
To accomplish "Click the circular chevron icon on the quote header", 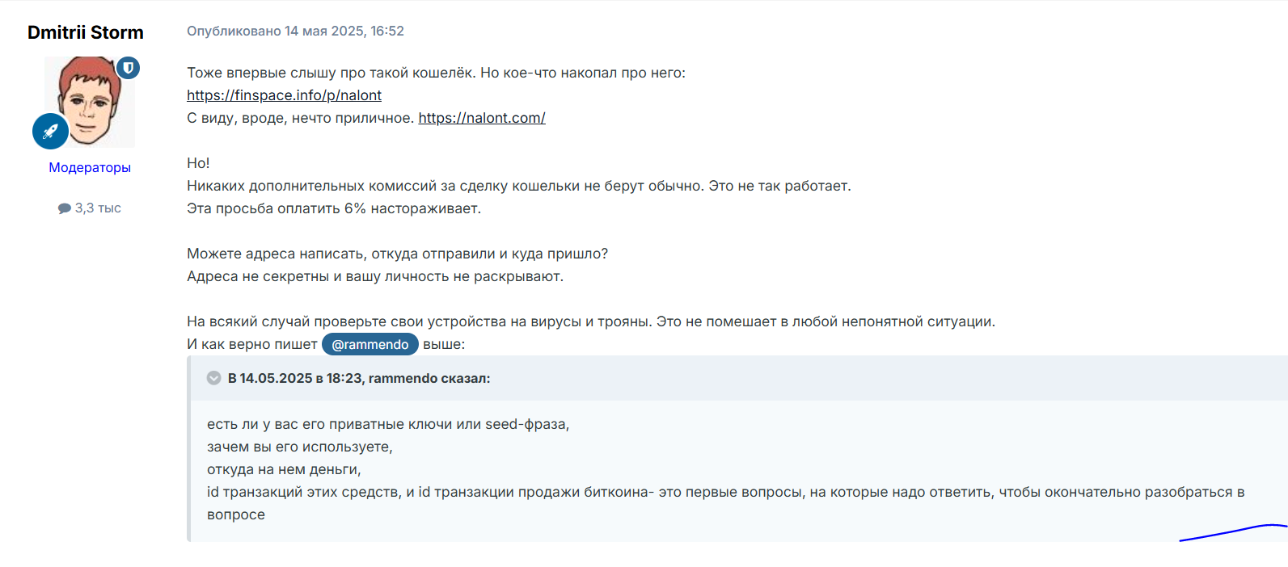I will coord(213,376).
